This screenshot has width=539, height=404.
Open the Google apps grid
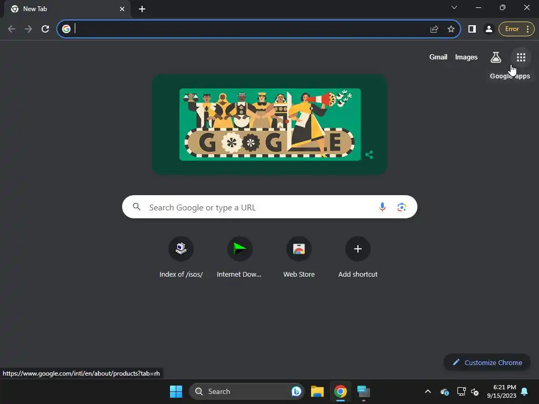[x=521, y=57]
